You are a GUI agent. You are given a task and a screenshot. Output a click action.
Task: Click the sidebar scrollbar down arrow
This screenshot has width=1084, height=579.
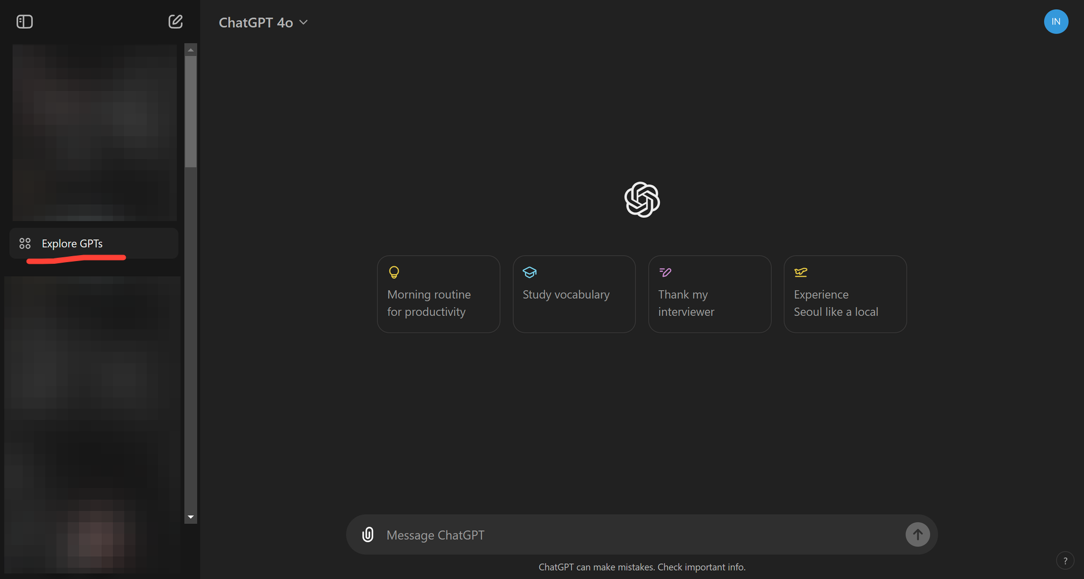190,517
